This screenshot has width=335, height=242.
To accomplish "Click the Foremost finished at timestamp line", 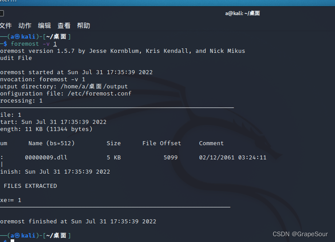I will [78, 221].
